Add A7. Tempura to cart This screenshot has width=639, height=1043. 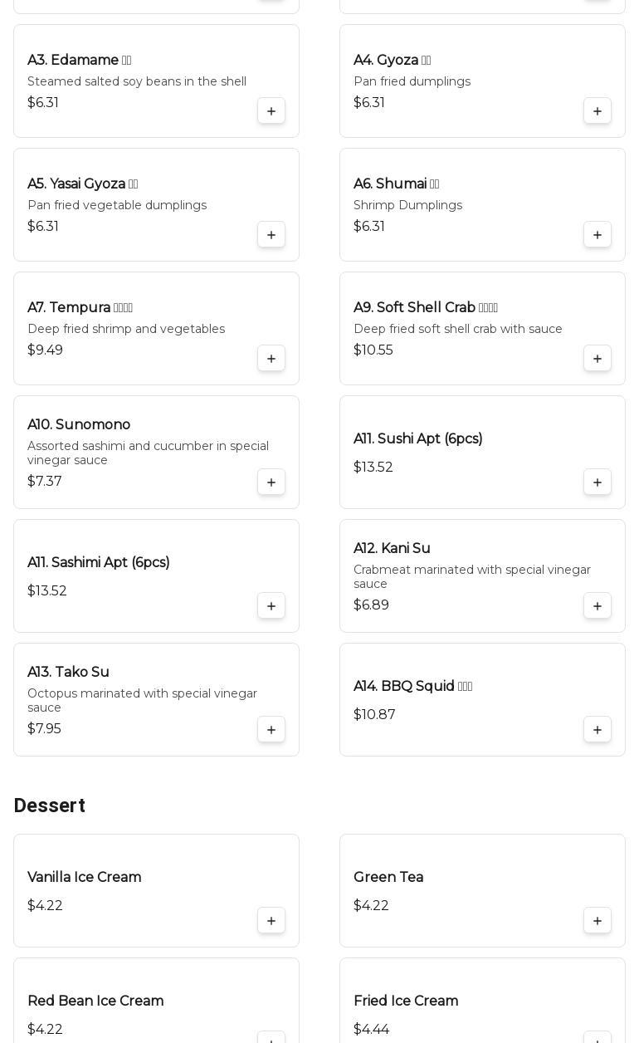pos(271,359)
